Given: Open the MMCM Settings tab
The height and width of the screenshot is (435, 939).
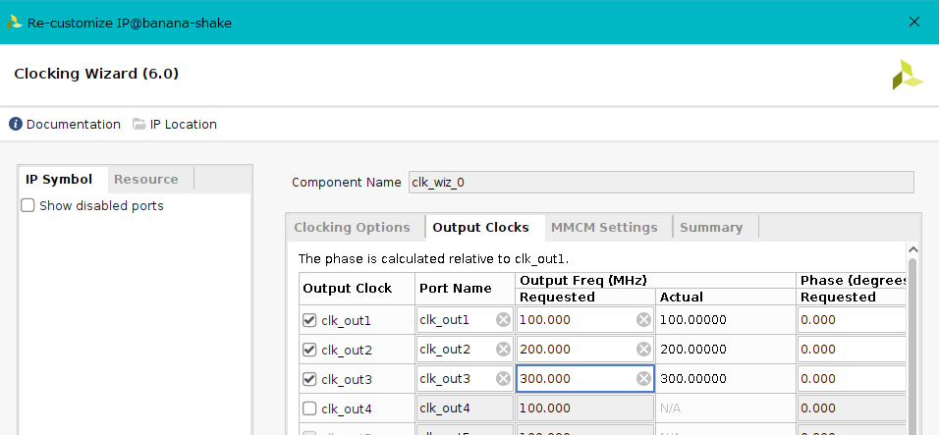Looking at the screenshot, I should coord(604,228).
